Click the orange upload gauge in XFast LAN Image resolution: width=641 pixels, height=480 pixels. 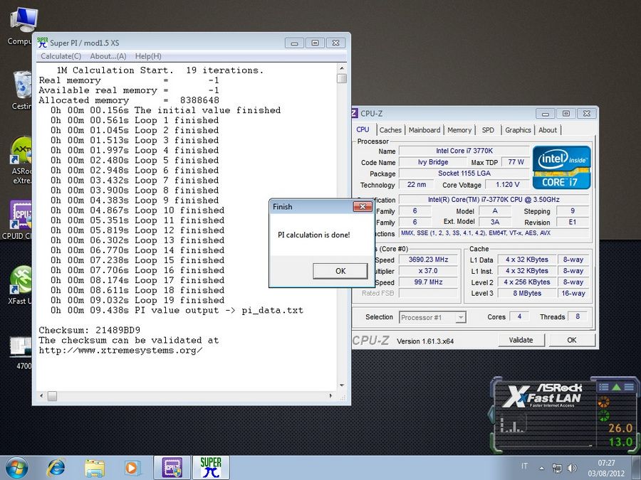[x=603, y=402]
